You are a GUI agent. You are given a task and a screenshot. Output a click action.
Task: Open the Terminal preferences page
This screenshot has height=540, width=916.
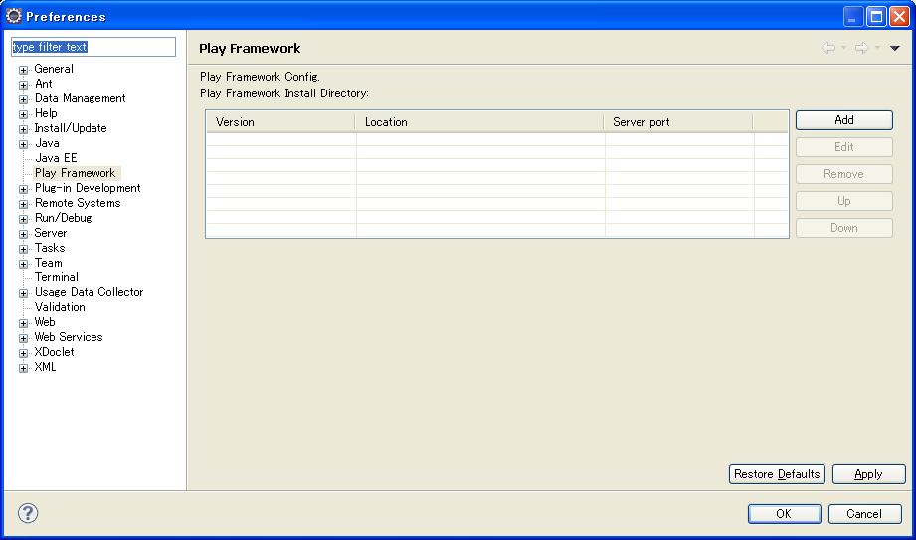tap(56, 277)
